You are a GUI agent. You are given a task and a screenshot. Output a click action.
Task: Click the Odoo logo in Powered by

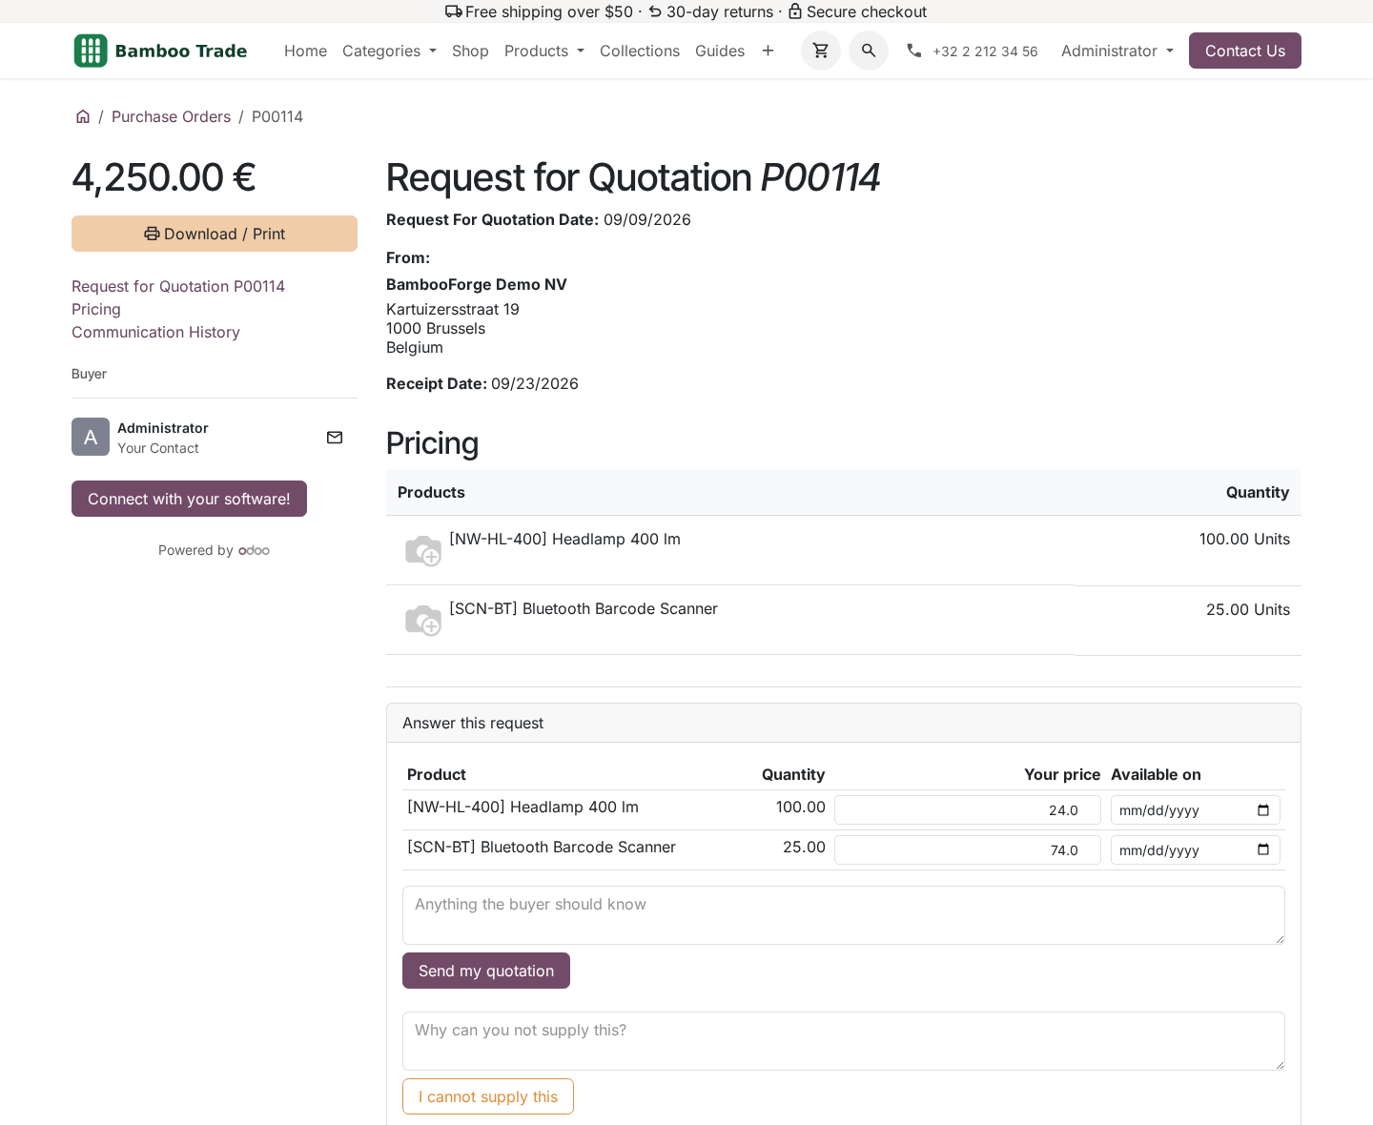point(255,550)
